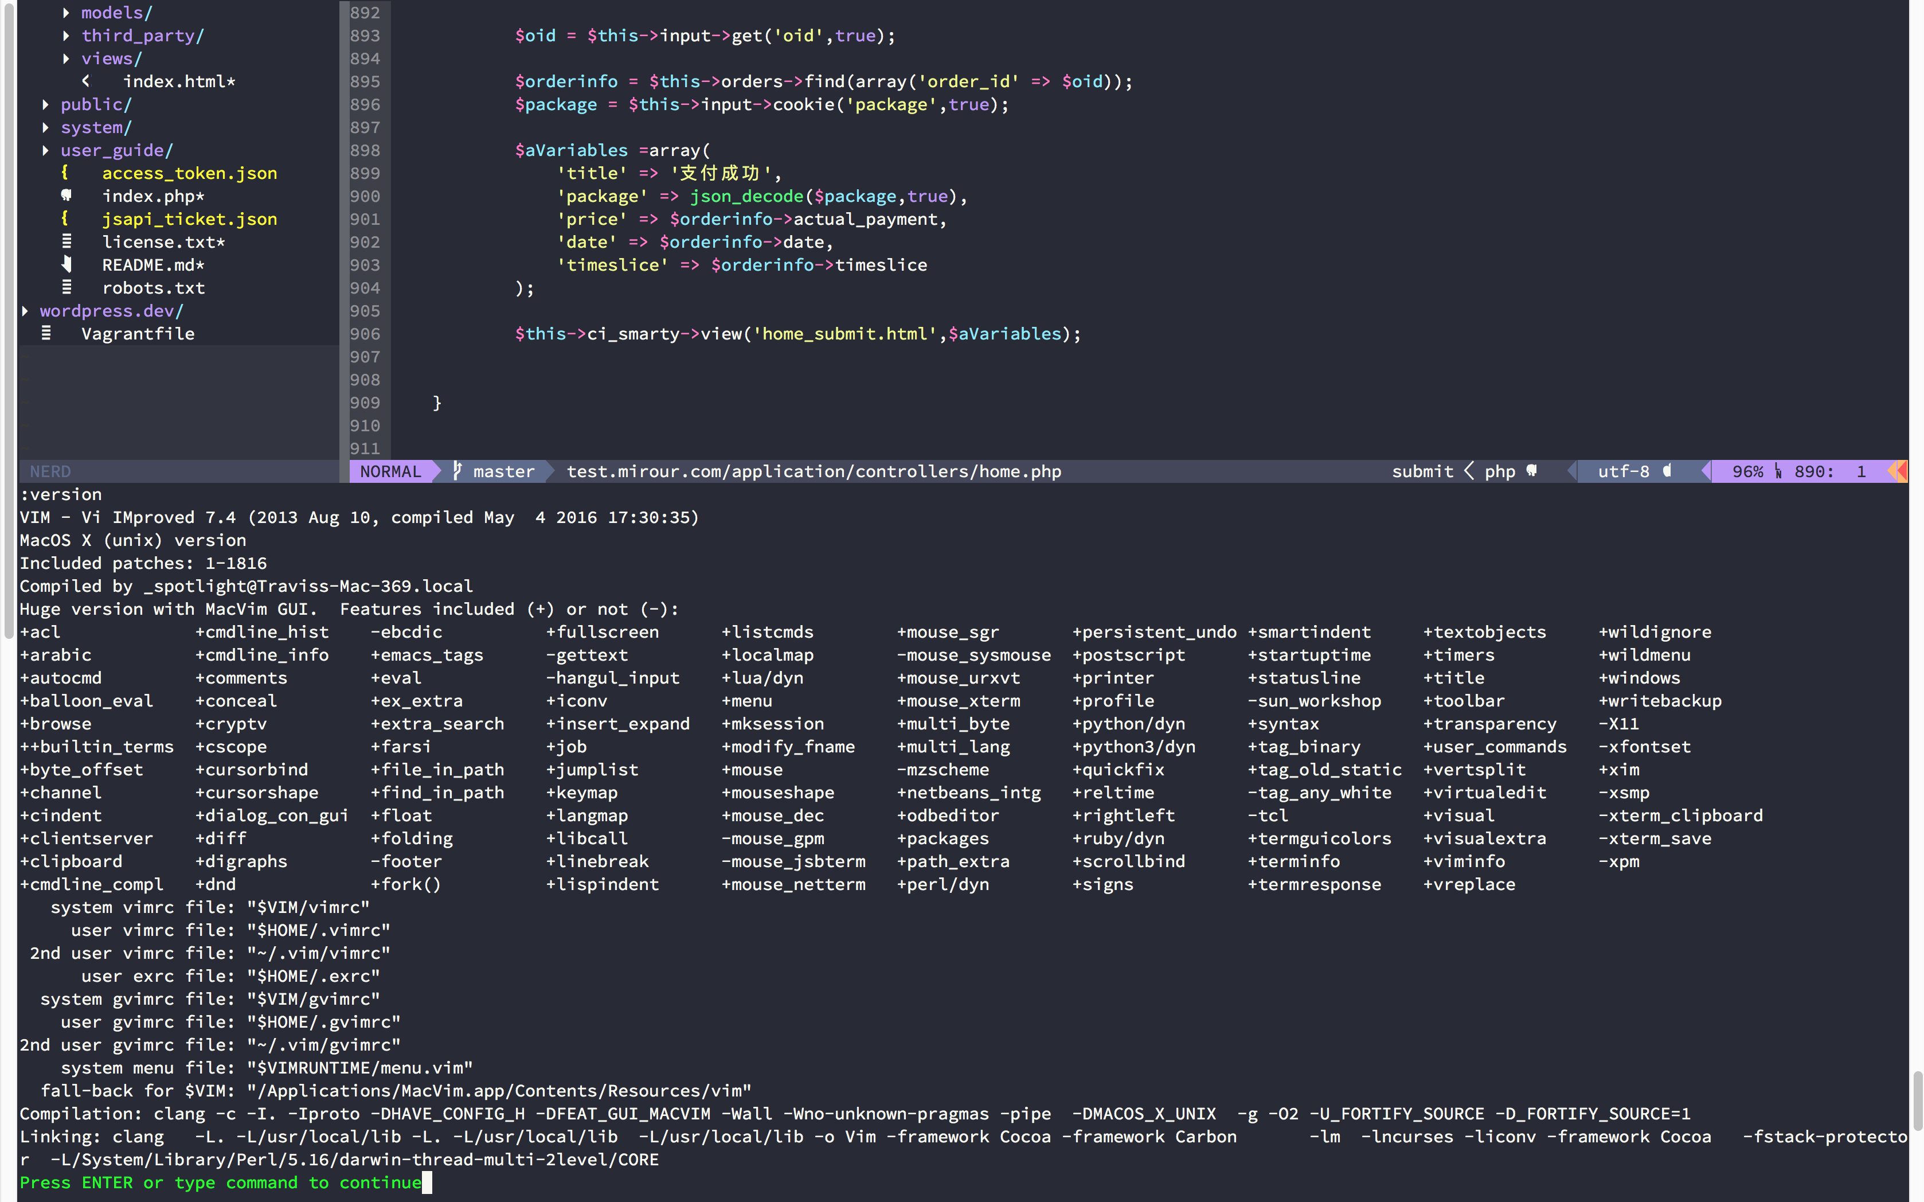
Task: Click the php filetype label in status line
Action: tap(1500, 472)
